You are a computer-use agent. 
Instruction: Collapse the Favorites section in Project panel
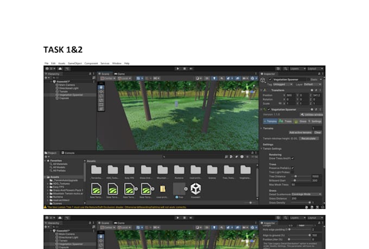pos(45,161)
